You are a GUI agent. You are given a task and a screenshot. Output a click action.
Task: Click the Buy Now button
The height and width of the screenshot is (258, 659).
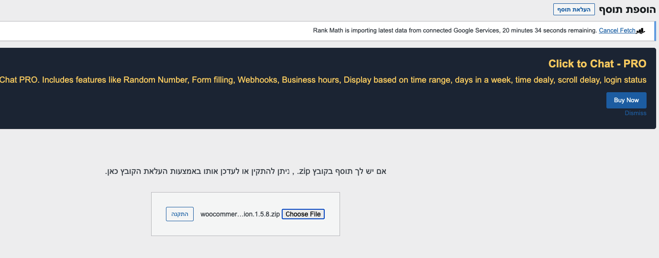pos(626,100)
